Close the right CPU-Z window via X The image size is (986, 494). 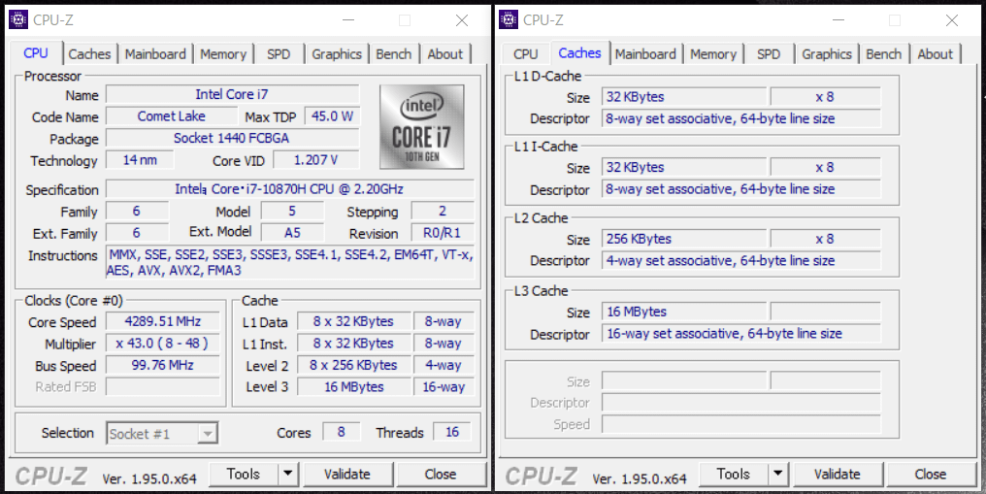tap(952, 20)
